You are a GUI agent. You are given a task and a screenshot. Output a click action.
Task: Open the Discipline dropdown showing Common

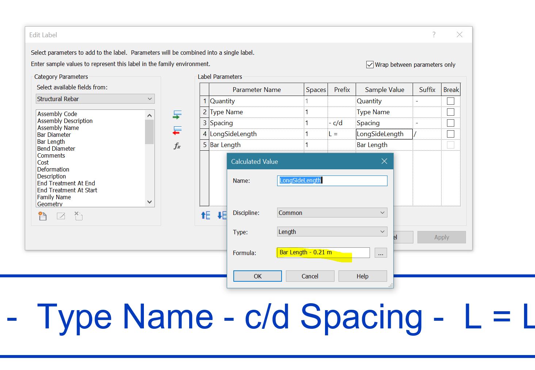[x=382, y=213]
